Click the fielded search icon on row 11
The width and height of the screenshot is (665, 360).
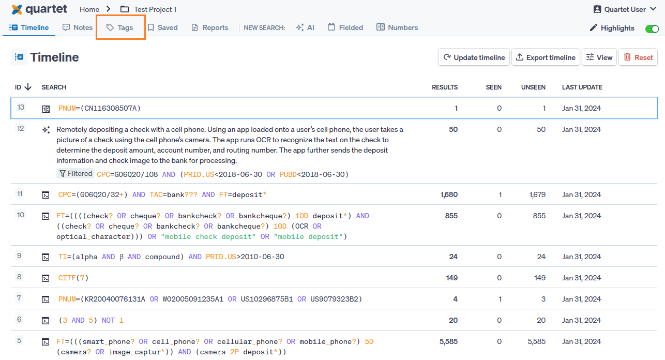tap(46, 195)
